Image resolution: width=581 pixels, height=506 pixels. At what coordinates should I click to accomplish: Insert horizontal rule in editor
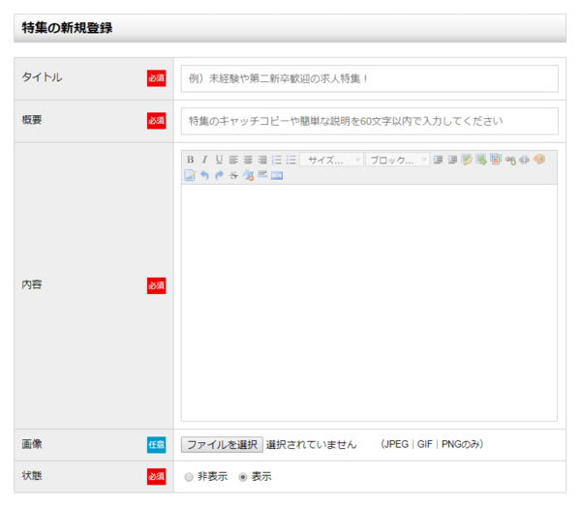[x=262, y=174]
